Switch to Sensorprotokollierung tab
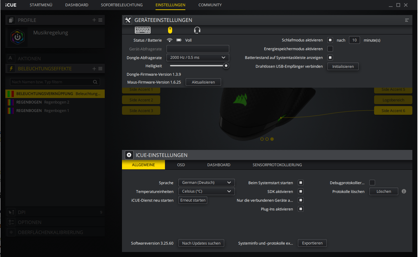The image size is (418, 257). (277, 165)
